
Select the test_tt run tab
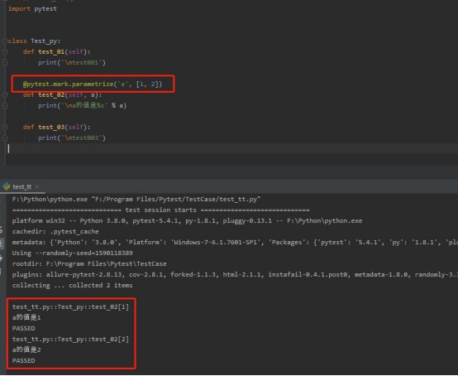point(21,186)
